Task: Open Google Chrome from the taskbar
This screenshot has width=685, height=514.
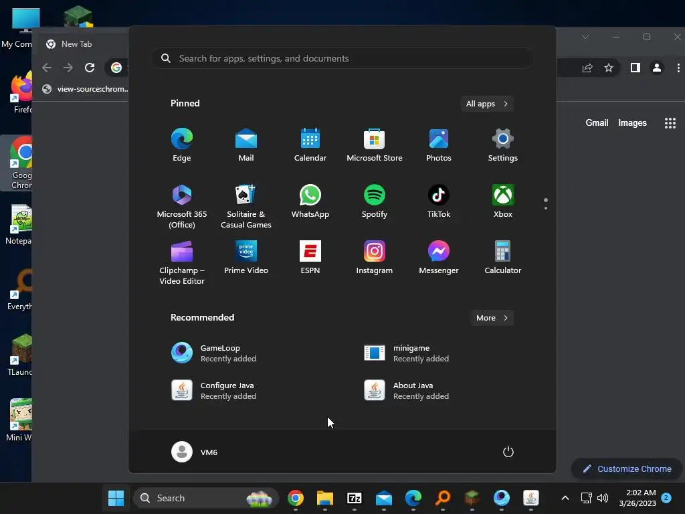Action: coord(296,498)
